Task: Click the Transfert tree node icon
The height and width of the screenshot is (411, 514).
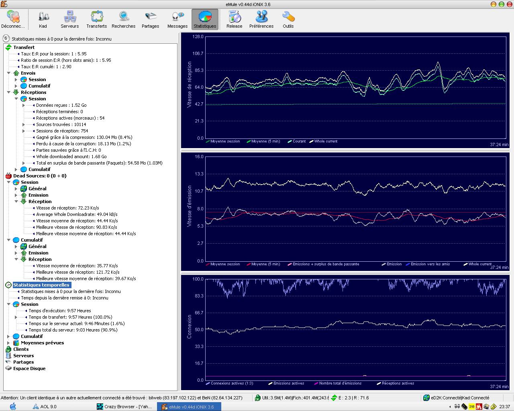Action: click(8, 47)
